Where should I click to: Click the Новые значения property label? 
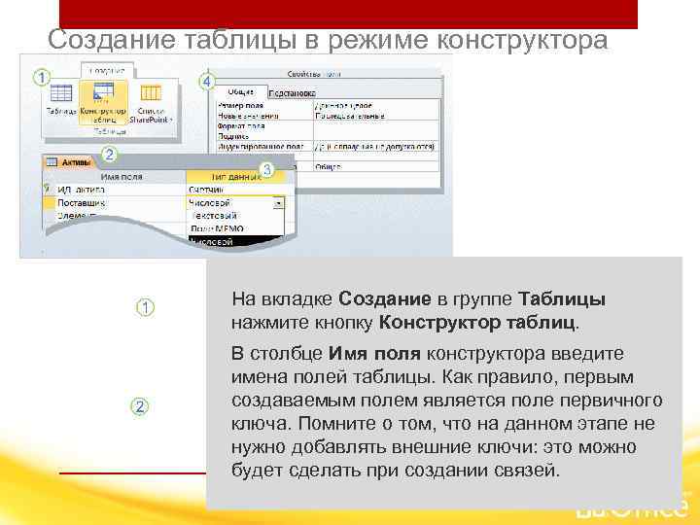[x=248, y=116]
